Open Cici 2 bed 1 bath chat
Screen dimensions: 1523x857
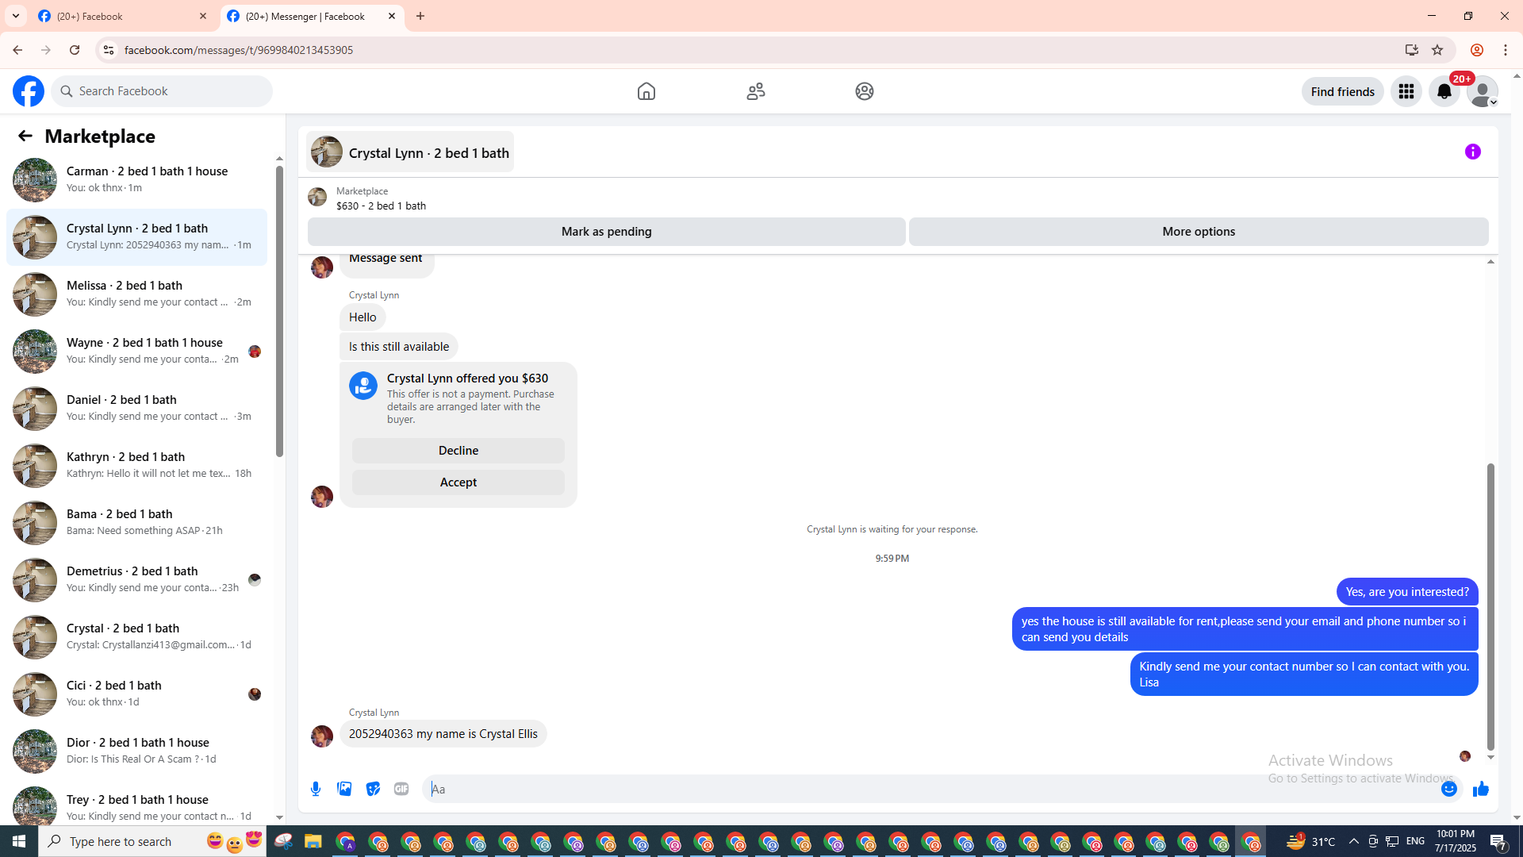136,694
